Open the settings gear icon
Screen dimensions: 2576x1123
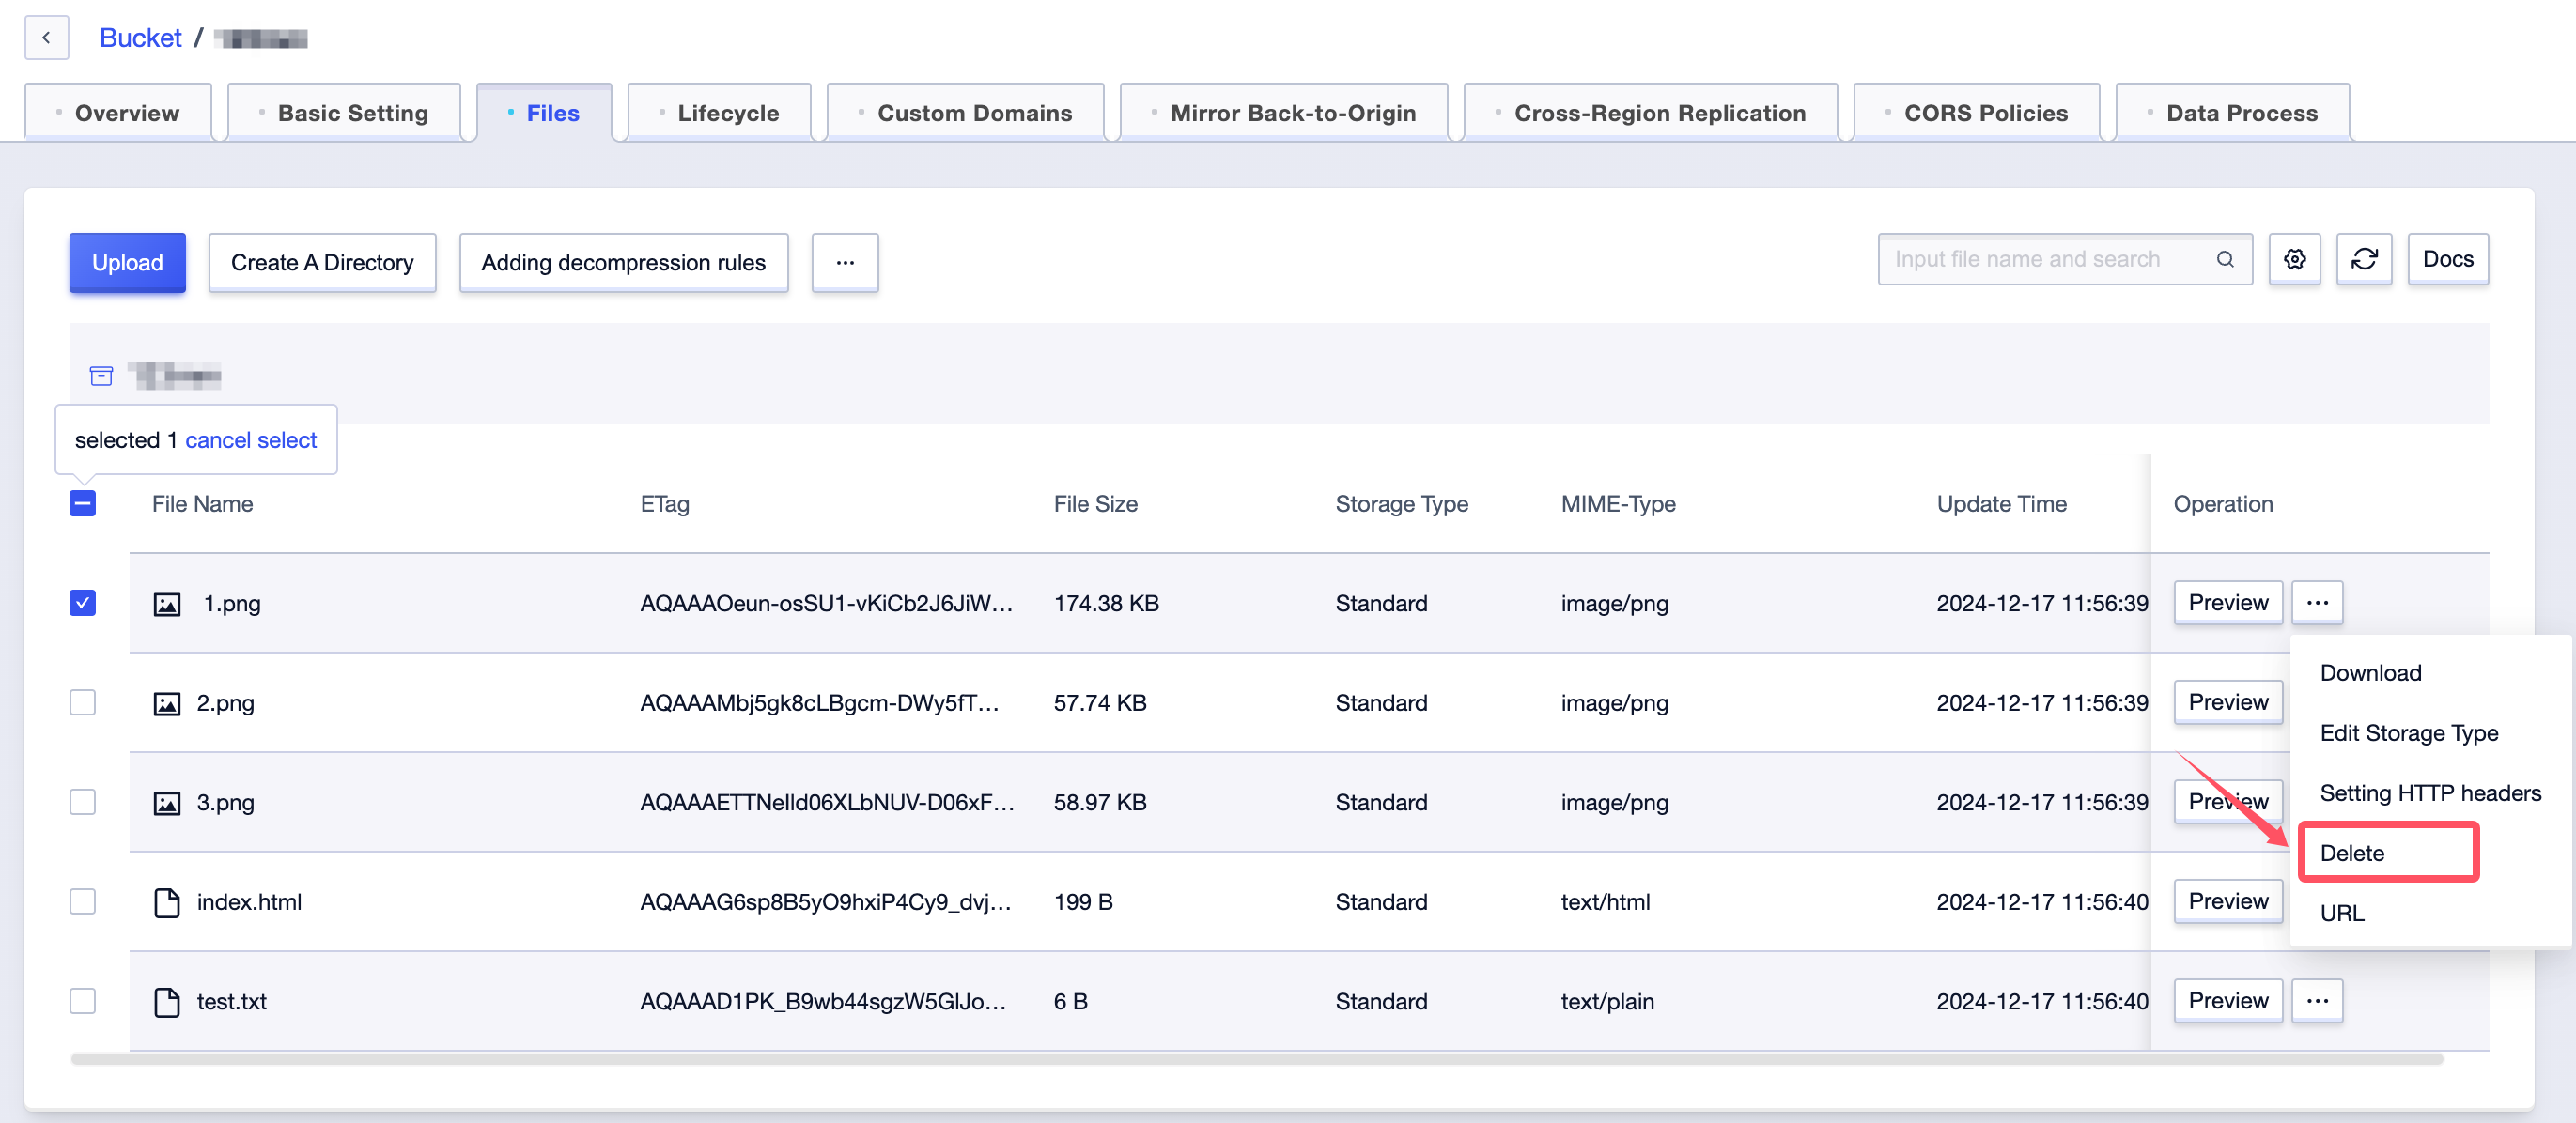(2294, 260)
